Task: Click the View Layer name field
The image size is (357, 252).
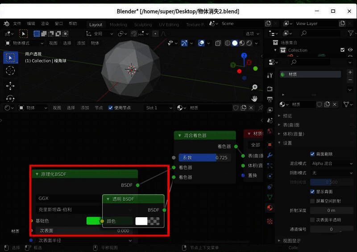Action: pyautogui.click(x=316, y=24)
